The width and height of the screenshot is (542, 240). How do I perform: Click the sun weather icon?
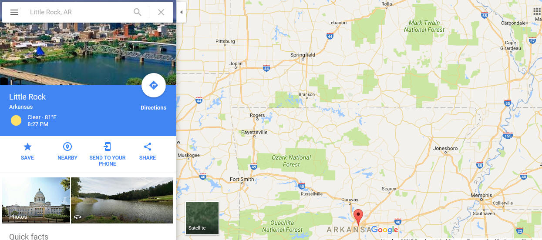click(16, 120)
